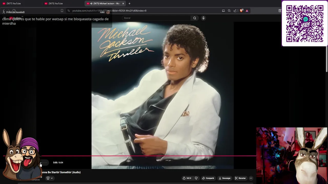Open a new browser tab
The width and height of the screenshot is (328, 184).
tap(129, 3)
